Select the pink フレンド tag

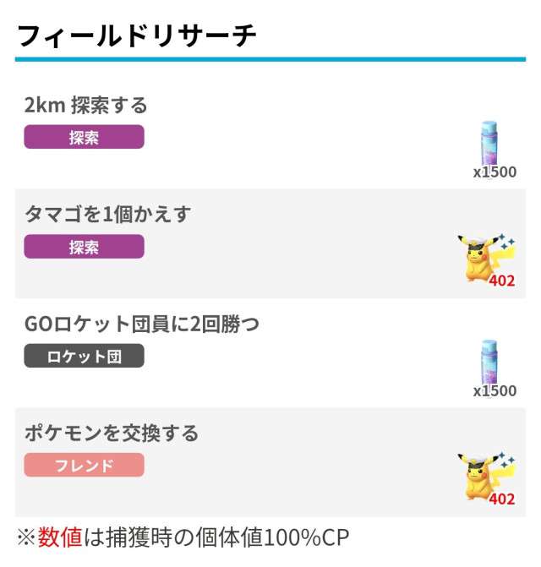pyautogui.click(x=84, y=465)
